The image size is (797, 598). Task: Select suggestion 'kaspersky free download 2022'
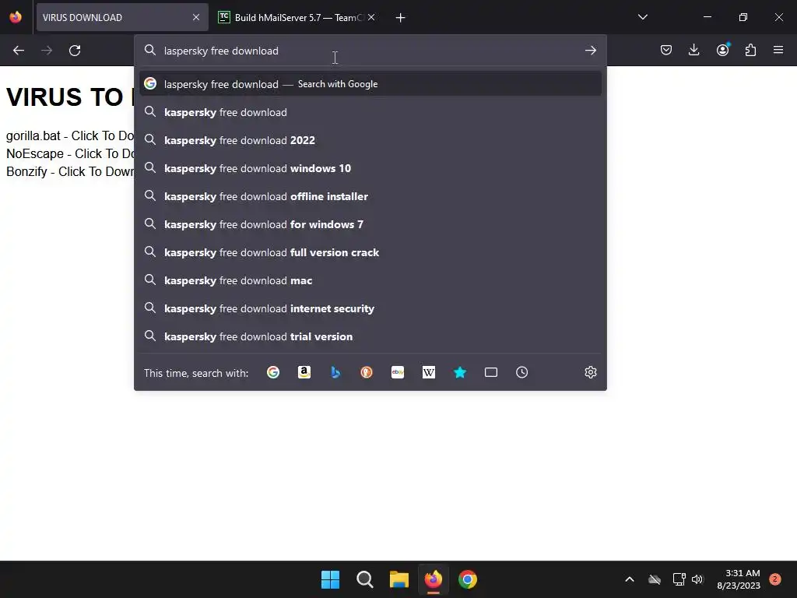click(370, 140)
